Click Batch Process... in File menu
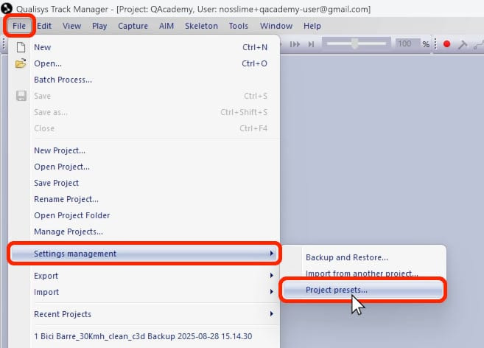This screenshot has height=348, width=484. click(63, 80)
